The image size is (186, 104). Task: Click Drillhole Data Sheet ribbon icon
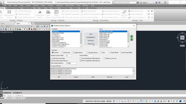click(x=16, y=11)
